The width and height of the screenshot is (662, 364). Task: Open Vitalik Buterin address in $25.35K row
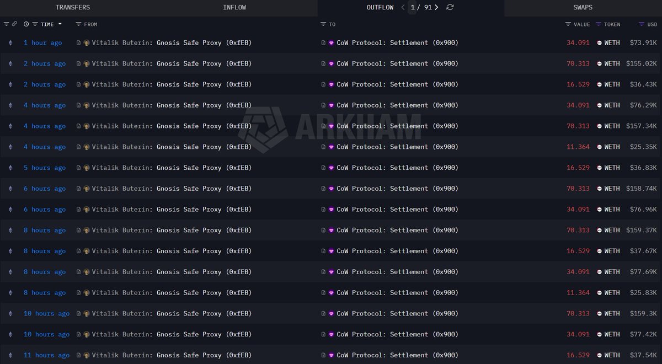point(172,147)
